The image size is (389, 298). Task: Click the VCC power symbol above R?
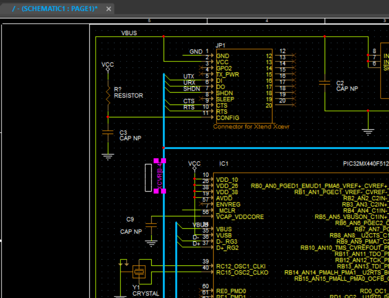[x=108, y=66]
